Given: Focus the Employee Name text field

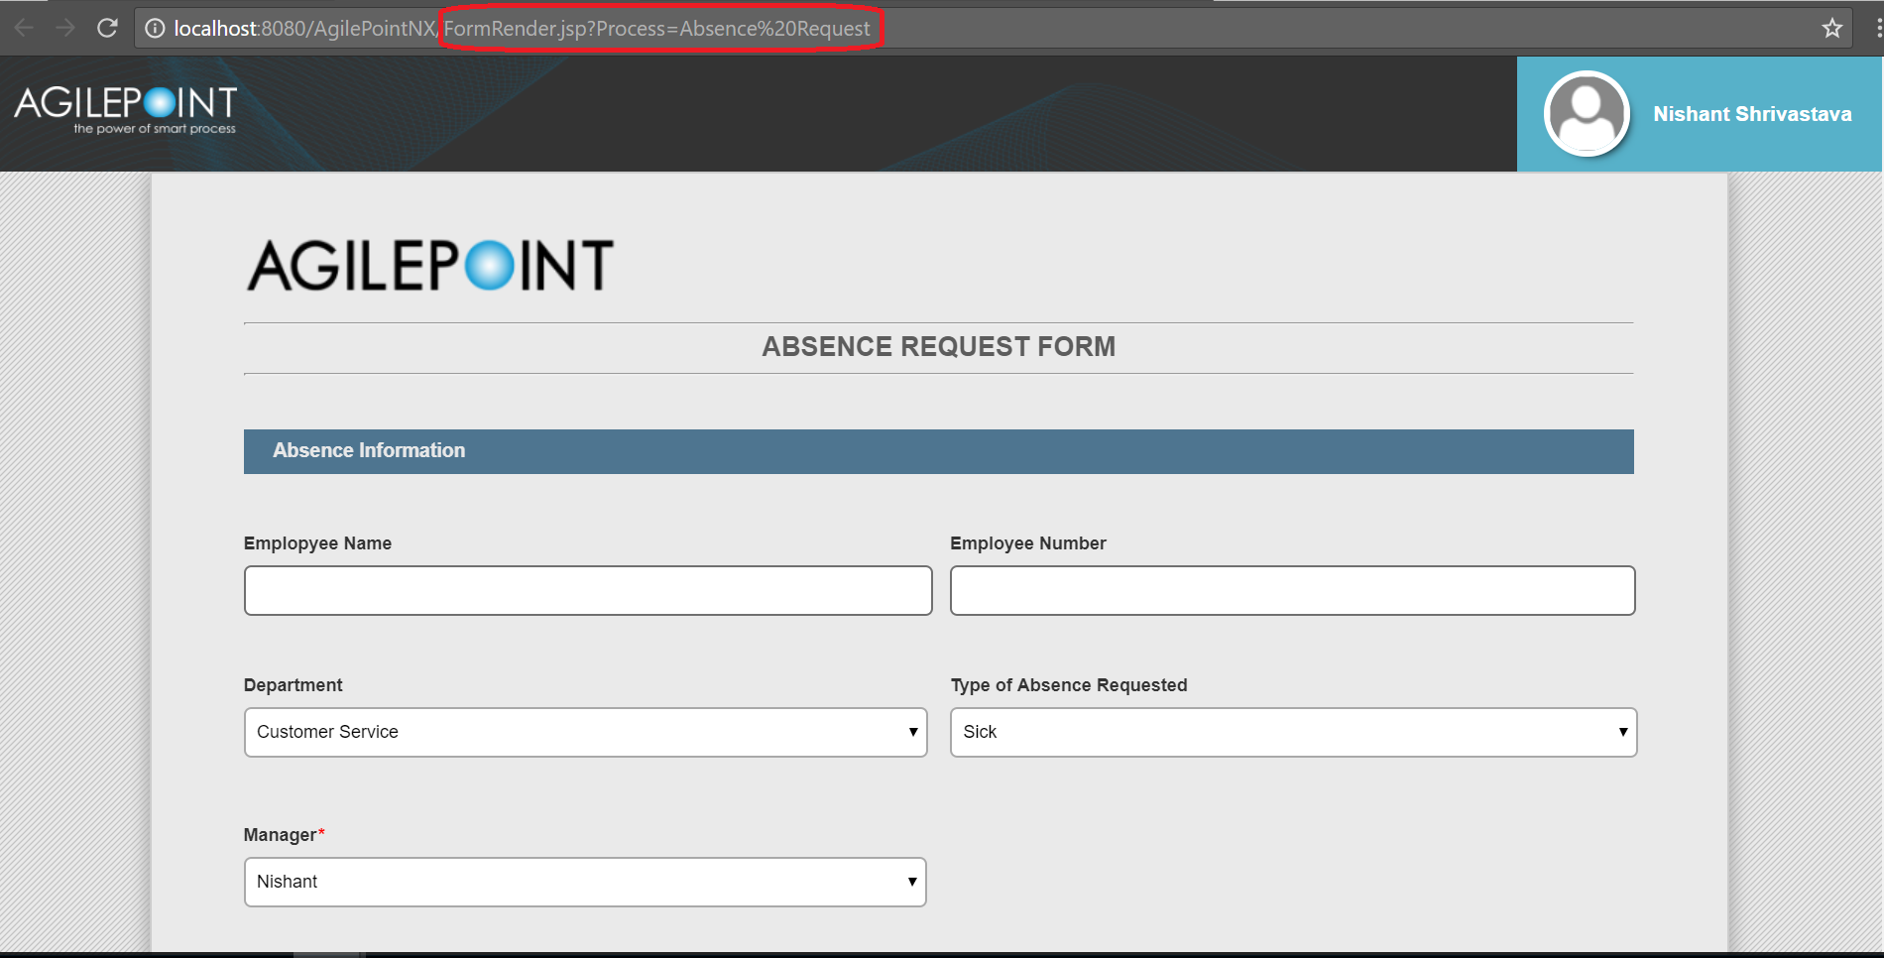Looking at the screenshot, I should (x=588, y=591).
